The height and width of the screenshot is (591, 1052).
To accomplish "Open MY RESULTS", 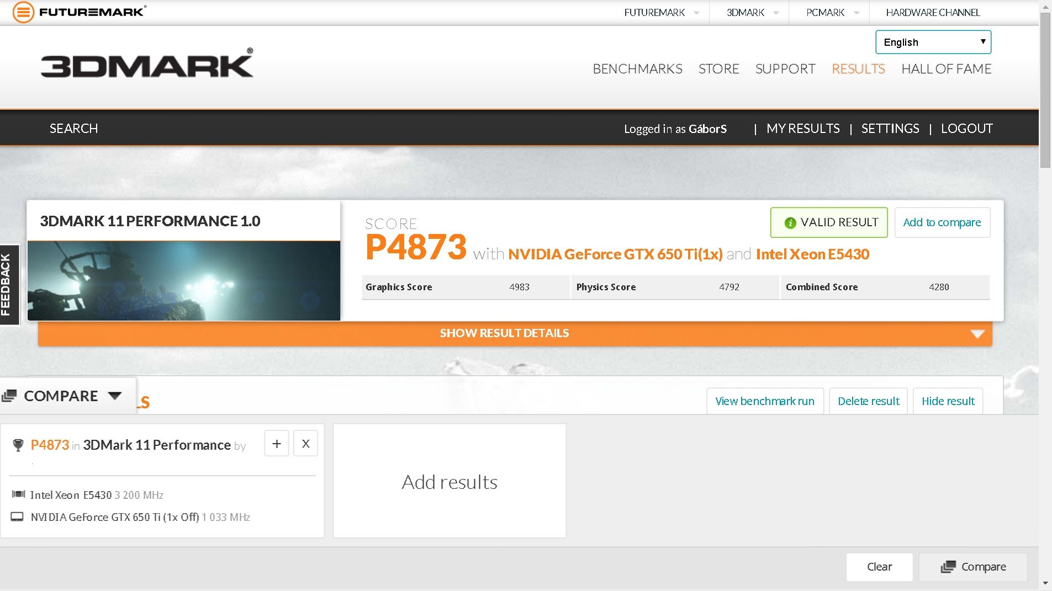I will (x=803, y=129).
